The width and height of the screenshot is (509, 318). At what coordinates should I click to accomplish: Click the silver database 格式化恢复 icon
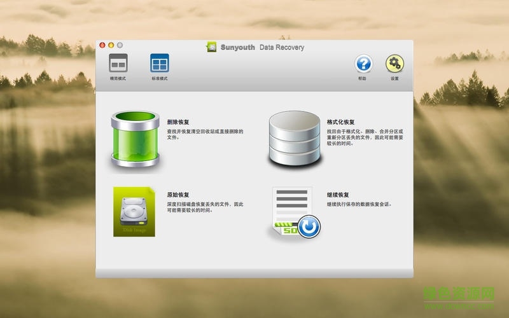295,138
